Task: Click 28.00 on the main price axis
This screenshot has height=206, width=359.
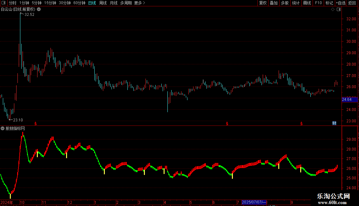Action: pos(351,64)
